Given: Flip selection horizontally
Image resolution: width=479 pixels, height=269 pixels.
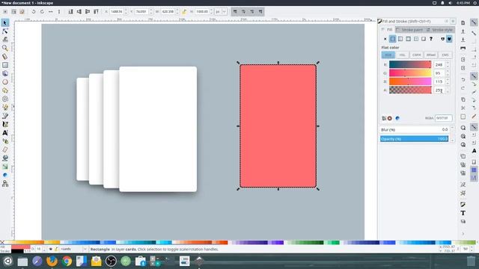Looking at the screenshot, I should tap(51, 12).
